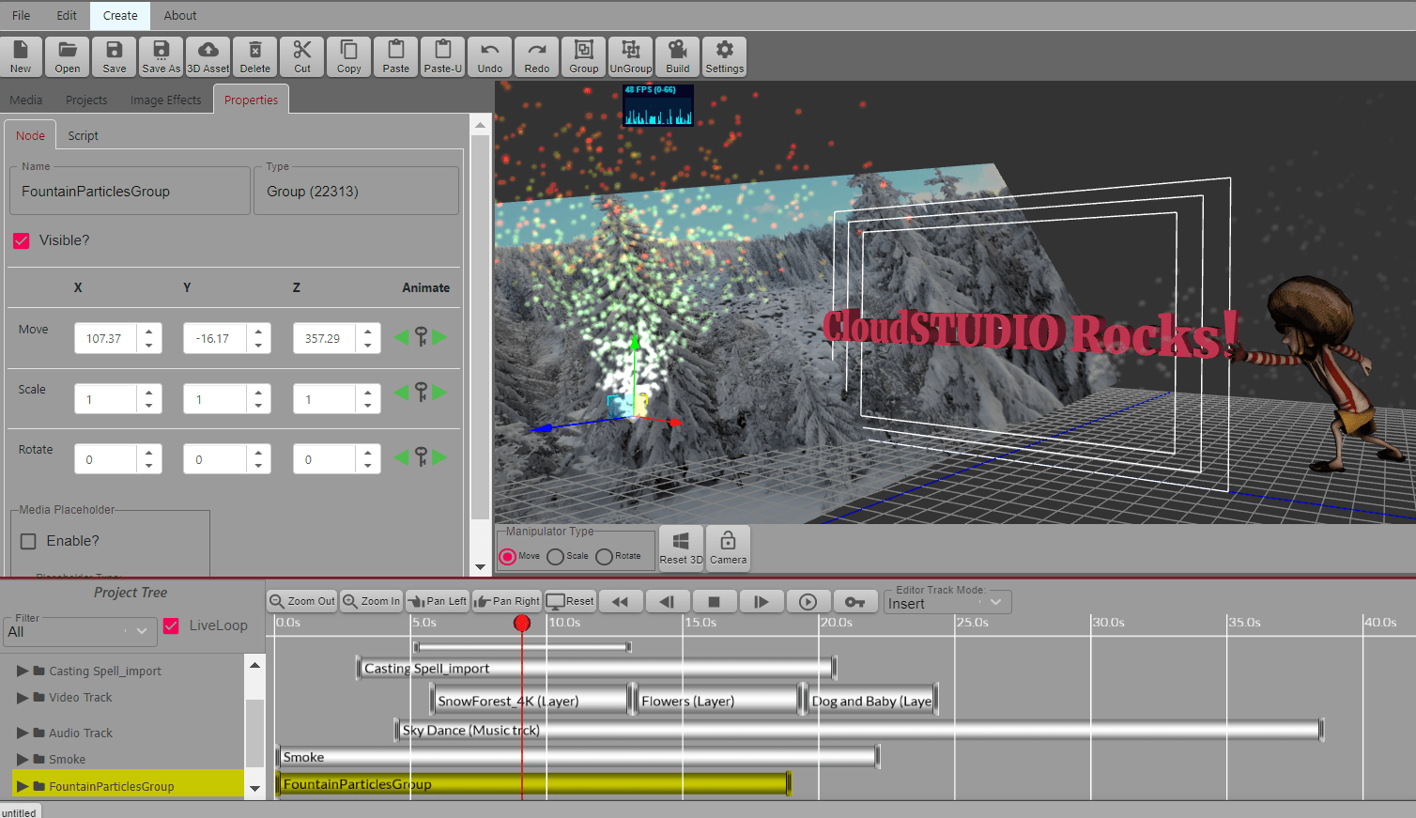1416x818 pixels.
Task: Expand the Video Track tree node
Action: click(x=23, y=698)
